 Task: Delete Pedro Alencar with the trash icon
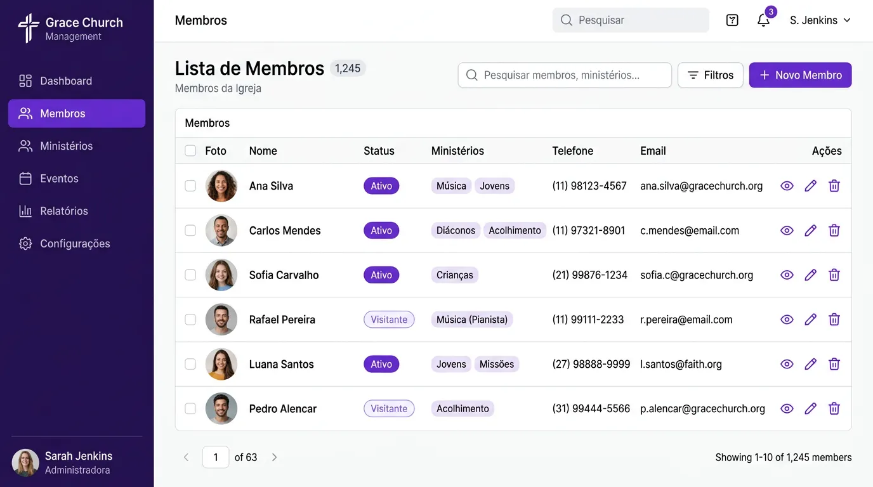click(834, 408)
